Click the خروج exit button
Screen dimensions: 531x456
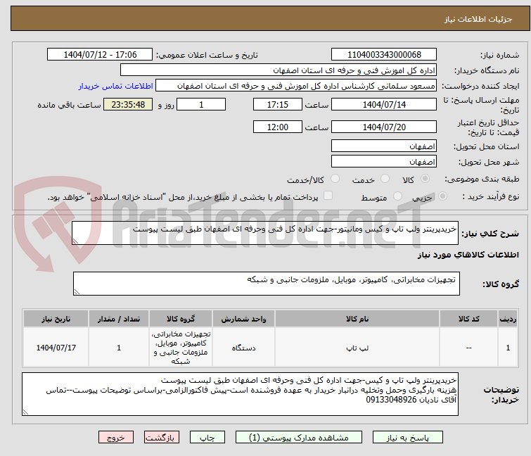pyautogui.click(x=116, y=437)
